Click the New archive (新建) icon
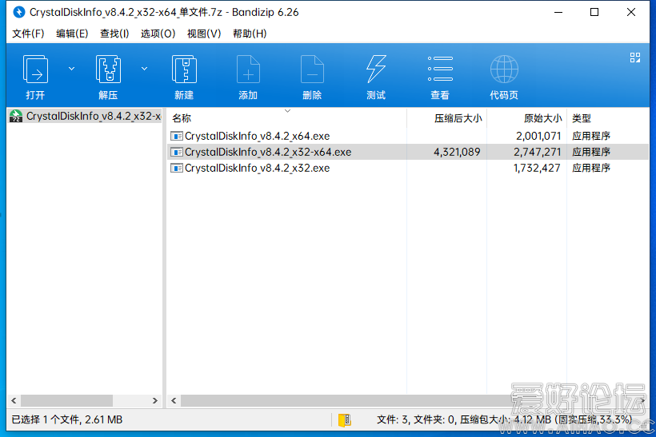The width and height of the screenshot is (656, 437). tap(184, 70)
